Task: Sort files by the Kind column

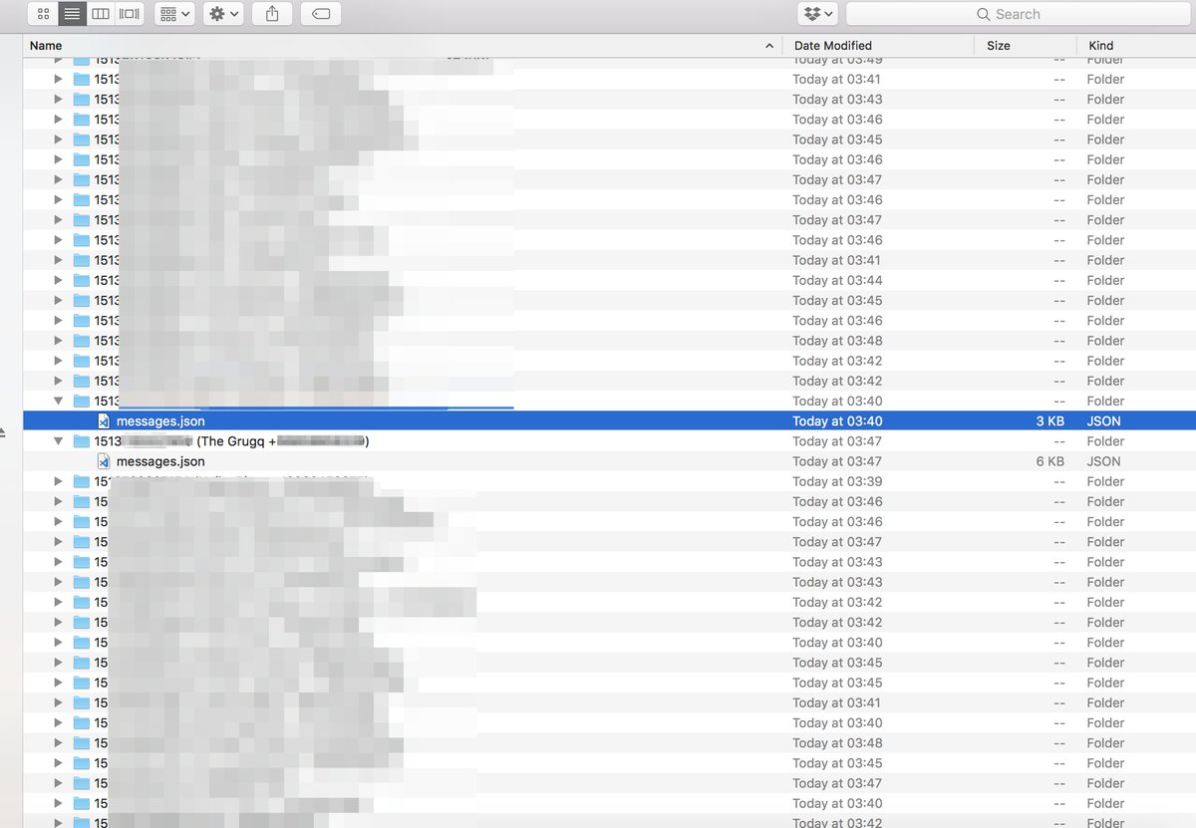Action: click(1134, 46)
